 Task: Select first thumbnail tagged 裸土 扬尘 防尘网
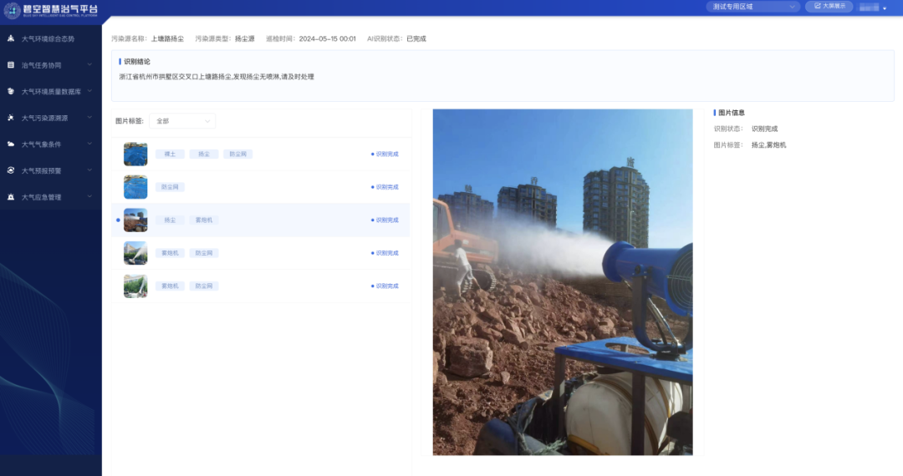[135, 154]
